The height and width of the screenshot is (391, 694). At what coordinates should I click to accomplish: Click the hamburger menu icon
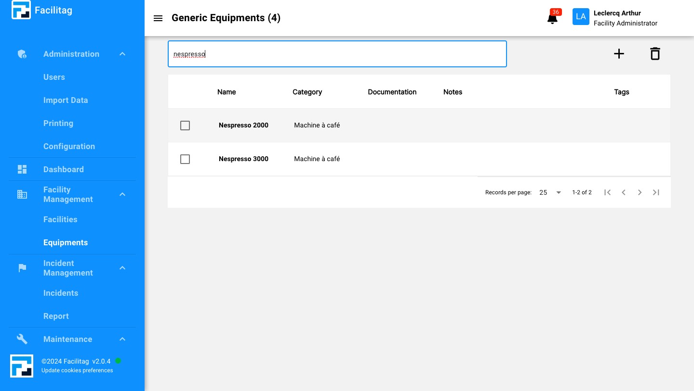click(x=158, y=18)
